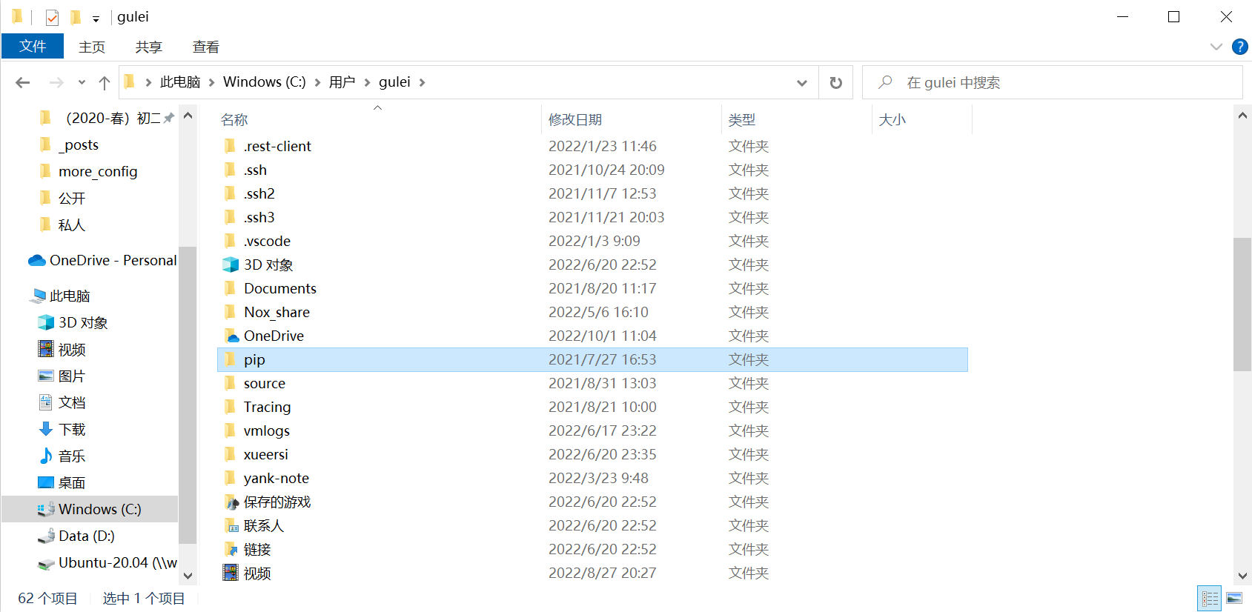Viewport: 1252px width, 612px height.
Task: Go up one folder level
Action: [105, 82]
